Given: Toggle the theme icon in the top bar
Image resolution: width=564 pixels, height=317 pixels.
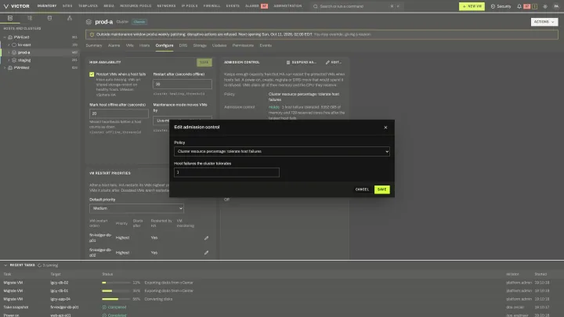Looking at the screenshot, I should [x=545, y=6].
